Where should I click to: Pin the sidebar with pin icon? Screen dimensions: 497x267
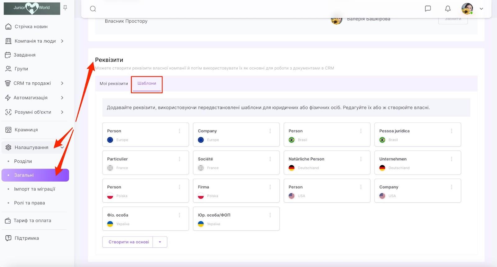[x=65, y=8]
